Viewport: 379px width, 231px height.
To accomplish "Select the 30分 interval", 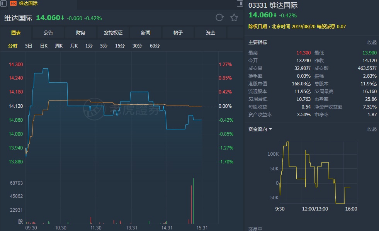I will [137, 46].
